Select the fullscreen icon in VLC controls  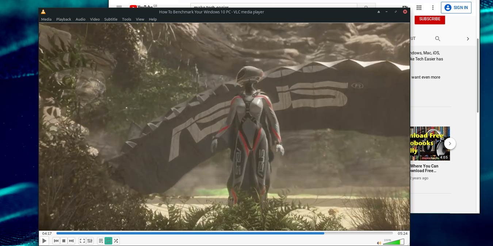click(x=82, y=241)
